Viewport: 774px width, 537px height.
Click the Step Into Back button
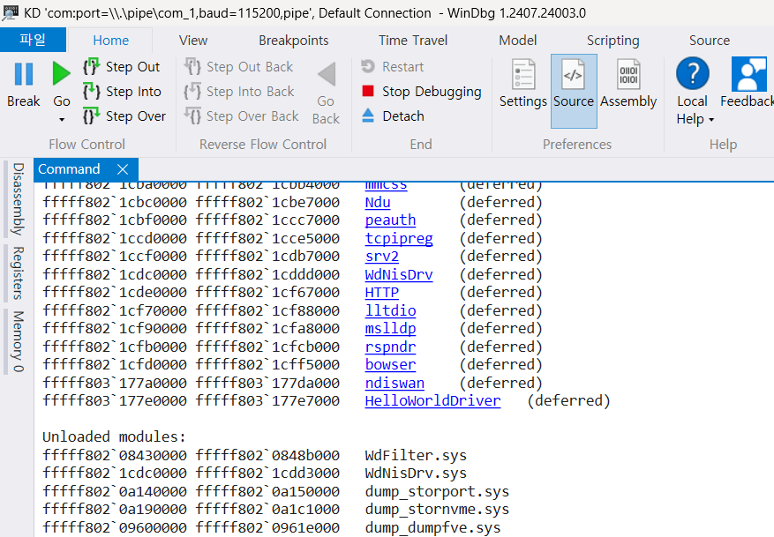239,91
